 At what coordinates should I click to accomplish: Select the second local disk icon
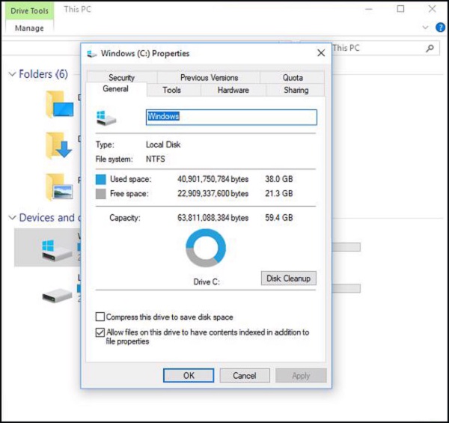click(x=57, y=295)
